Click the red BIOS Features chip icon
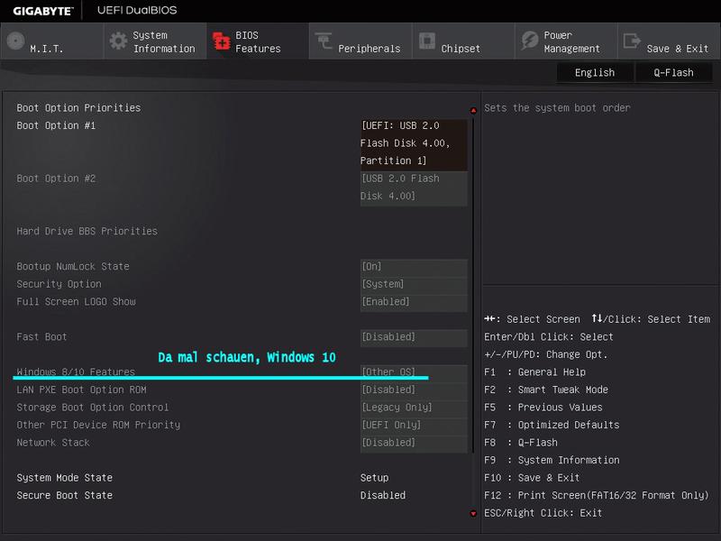The height and width of the screenshot is (541, 721). [221, 41]
